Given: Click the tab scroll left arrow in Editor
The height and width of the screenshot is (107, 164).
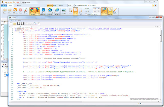Looking at the screenshot, I should tap(156, 27).
